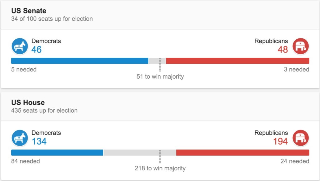Click the '3 needed' Senate Republicans label
Image resolution: width=320 pixels, height=181 pixels.
296,69
